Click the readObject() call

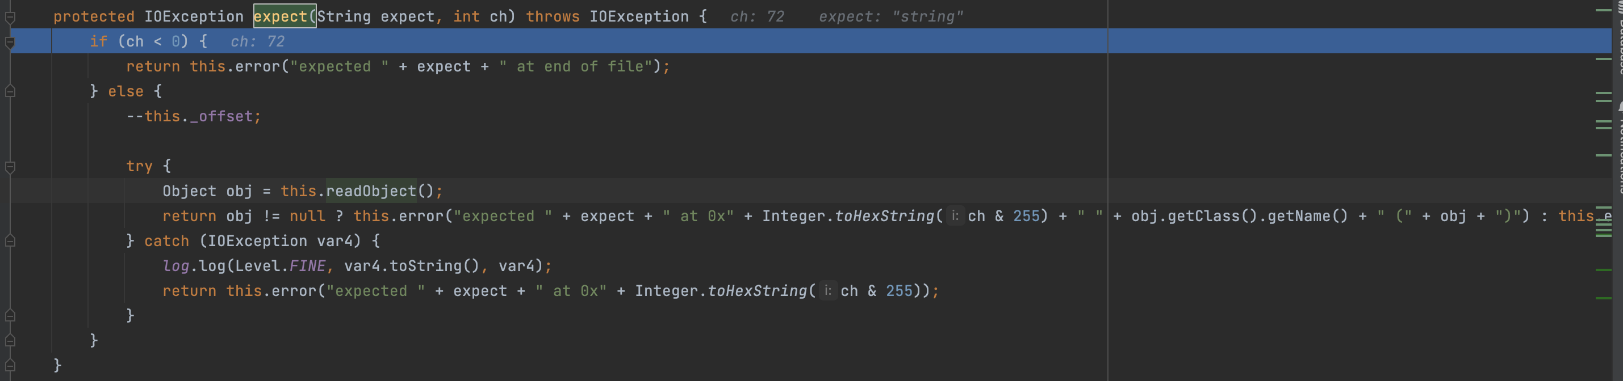point(371,191)
